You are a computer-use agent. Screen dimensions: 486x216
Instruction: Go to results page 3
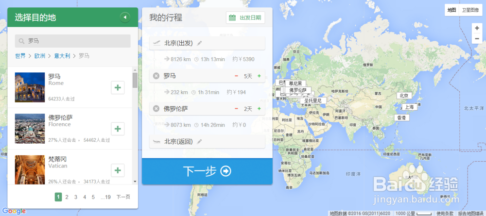click(x=76, y=197)
